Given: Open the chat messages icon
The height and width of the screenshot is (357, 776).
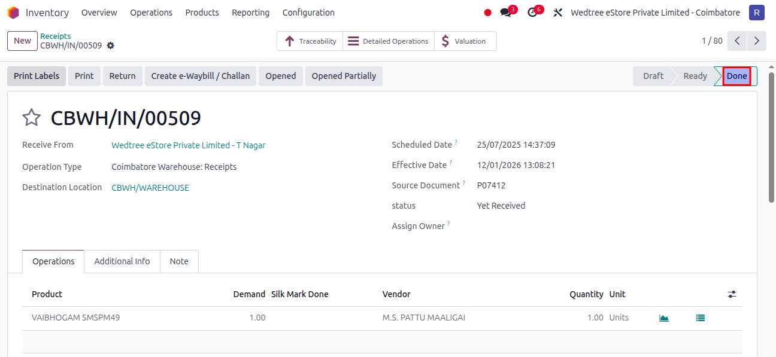Looking at the screenshot, I should (x=506, y=13).
